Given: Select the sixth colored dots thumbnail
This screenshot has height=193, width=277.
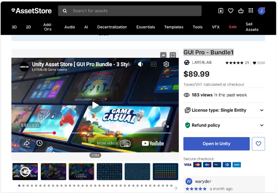Looking at the screenshot, I should (x=165, y=172).
